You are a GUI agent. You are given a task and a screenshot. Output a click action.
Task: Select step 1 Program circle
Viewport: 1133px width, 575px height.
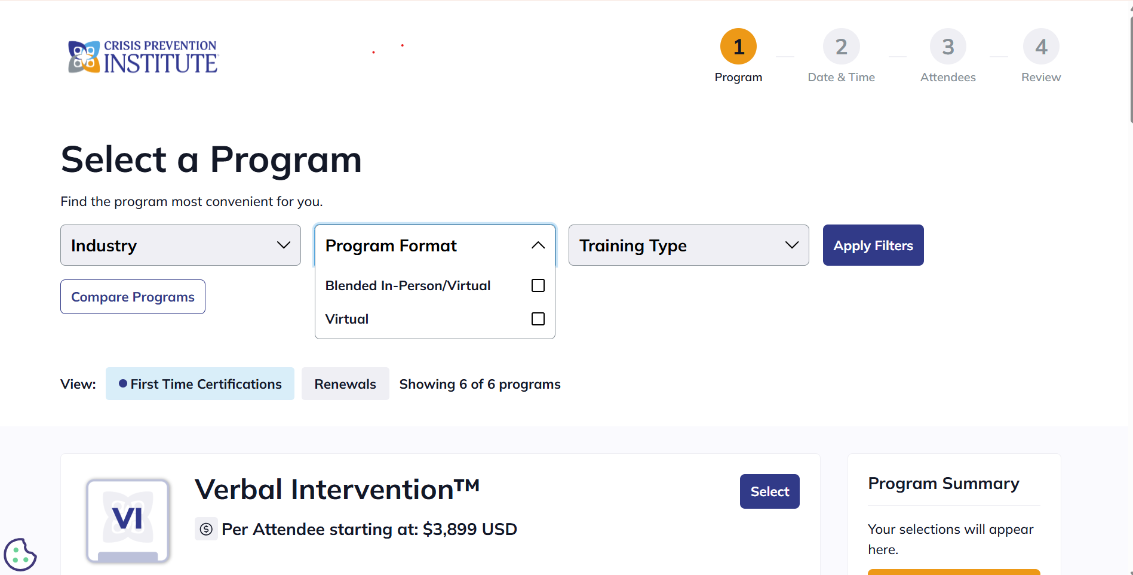[738, 46]
